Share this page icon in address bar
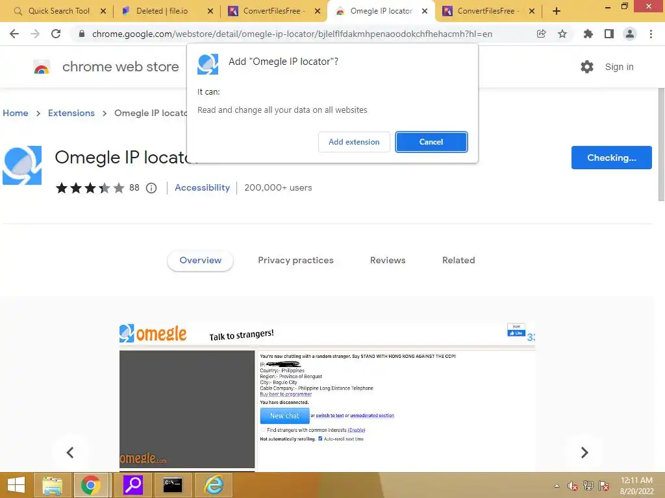This screenshot has width=665, height=498. tap(541, 34)
